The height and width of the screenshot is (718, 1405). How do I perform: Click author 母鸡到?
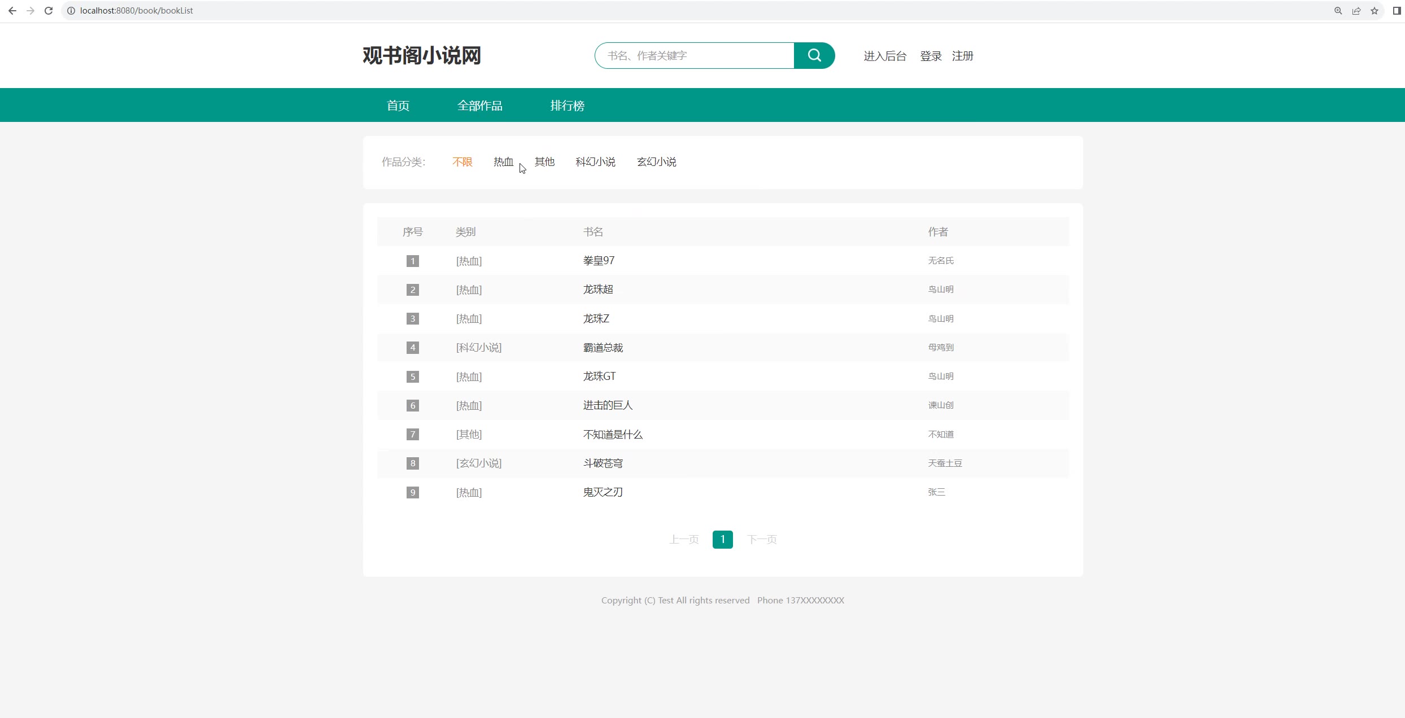[941, 348]
